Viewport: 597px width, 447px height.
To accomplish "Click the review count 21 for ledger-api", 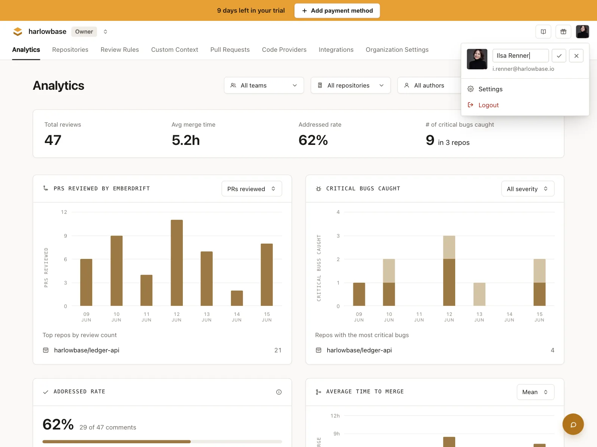I will coord(278,350).
